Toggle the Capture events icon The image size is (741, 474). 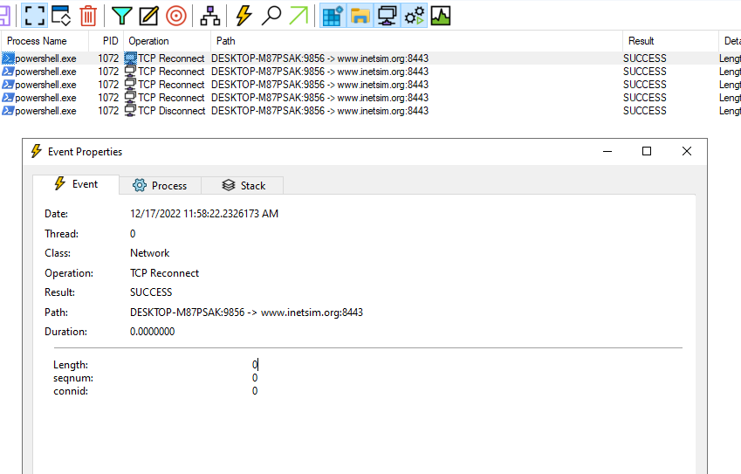pos(34,15)
